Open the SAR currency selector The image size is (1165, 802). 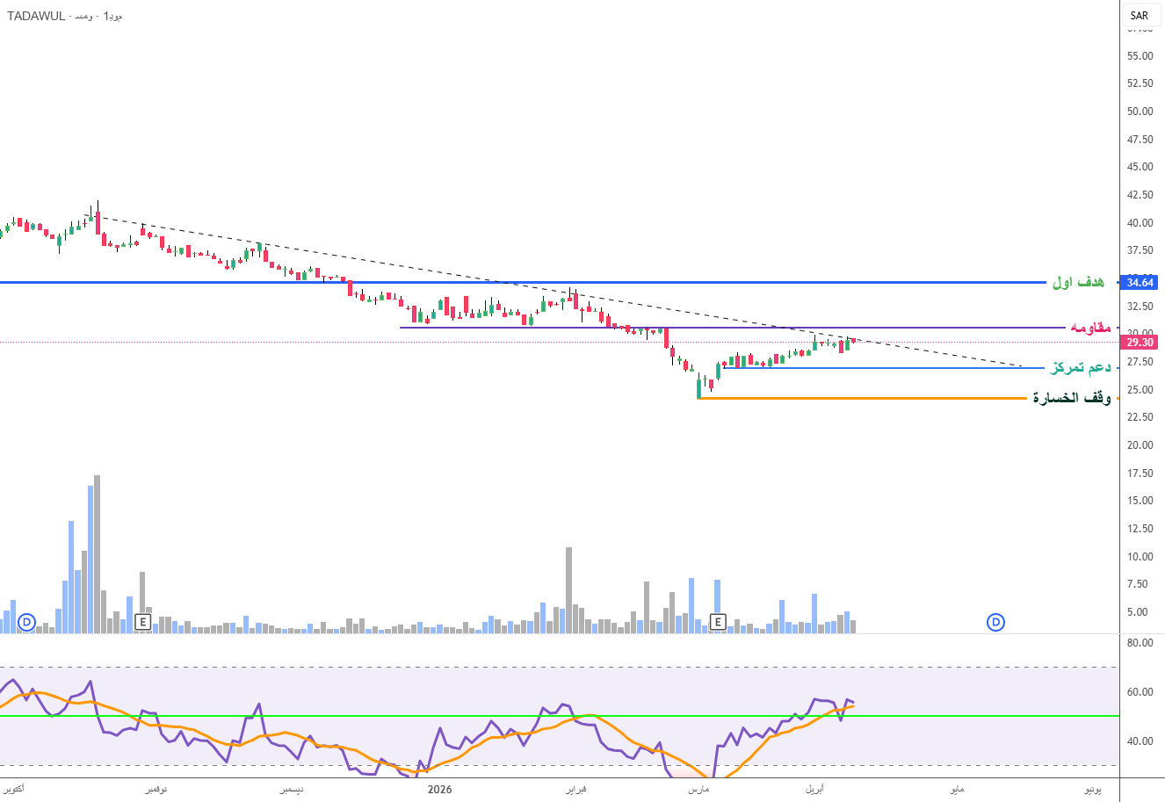[x=1140, y=15]
